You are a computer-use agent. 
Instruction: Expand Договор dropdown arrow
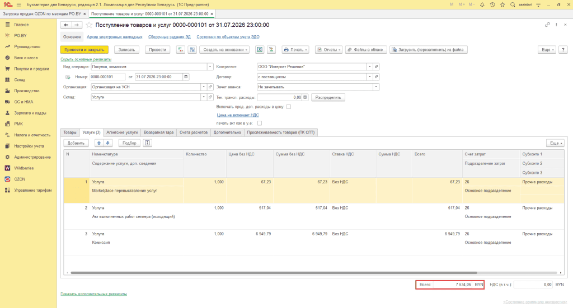[x=370, y=77]
